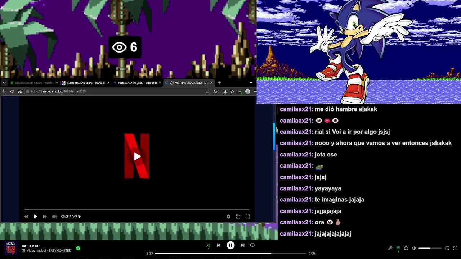
Task: Click chat message 'jota ese'
Action: pyautogui.click(x=326, y=154)
